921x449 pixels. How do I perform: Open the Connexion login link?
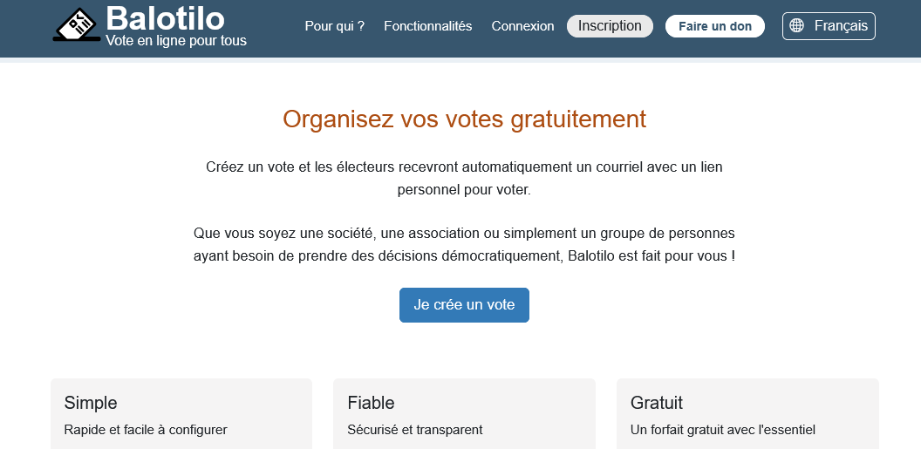coord(522,26)
